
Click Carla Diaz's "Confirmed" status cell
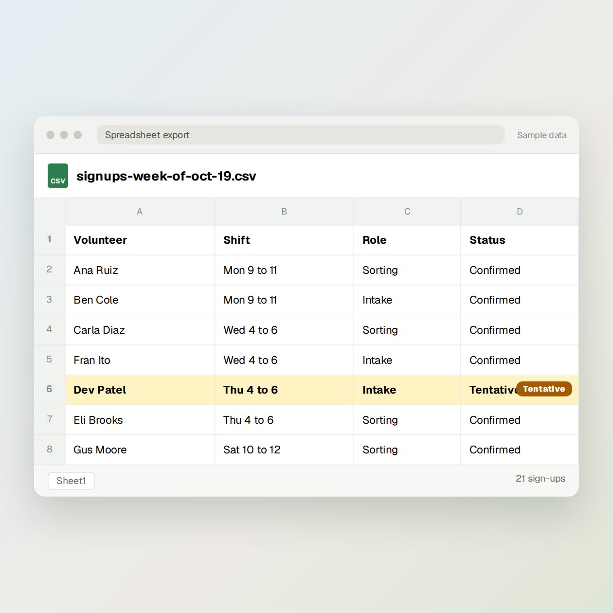coord(520,330)
